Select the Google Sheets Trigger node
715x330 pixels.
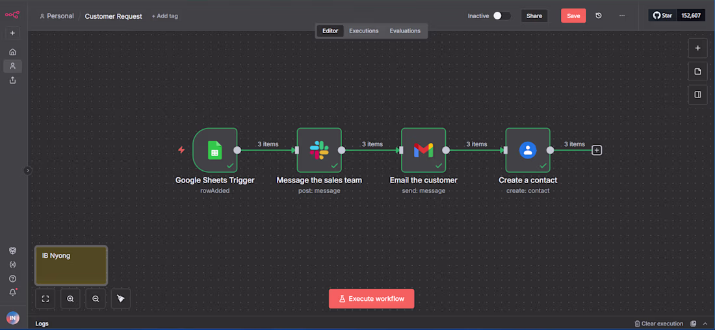point(214,150)
